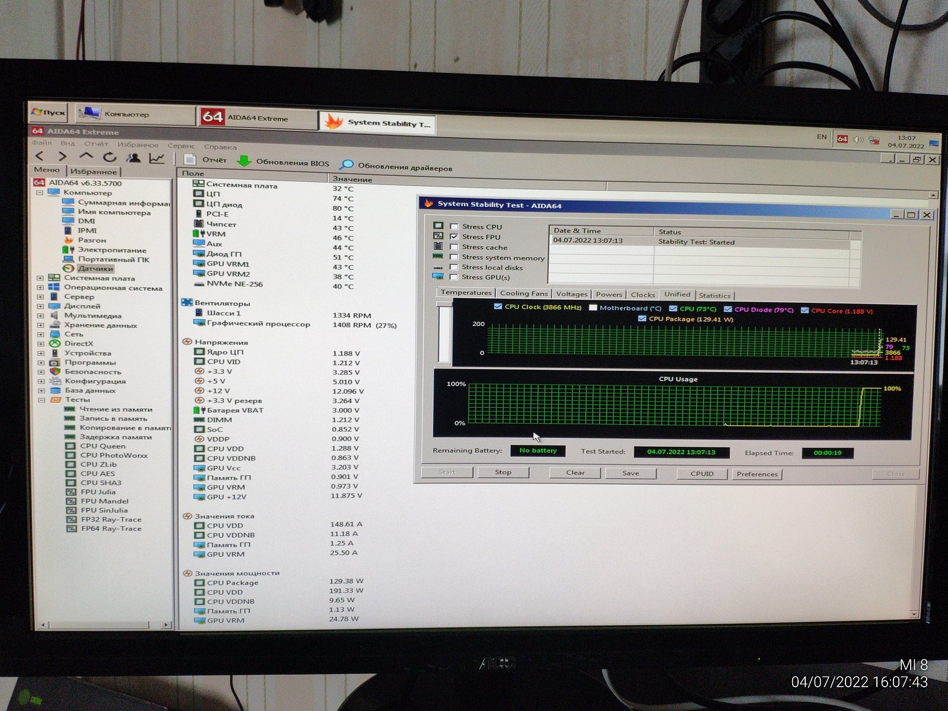
Task: Collapse the Компьютер tree node
Action: coord(40,193)
